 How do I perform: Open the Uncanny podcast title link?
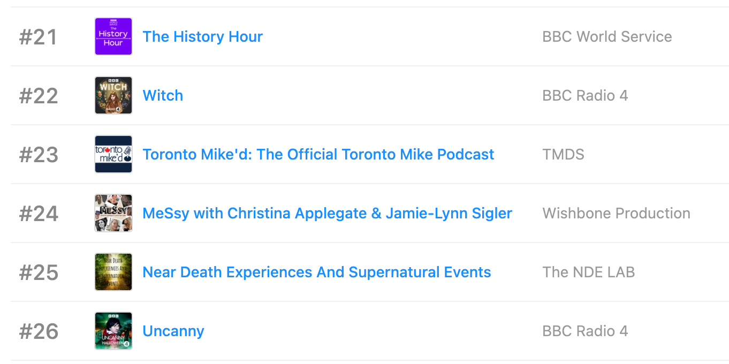173,331
